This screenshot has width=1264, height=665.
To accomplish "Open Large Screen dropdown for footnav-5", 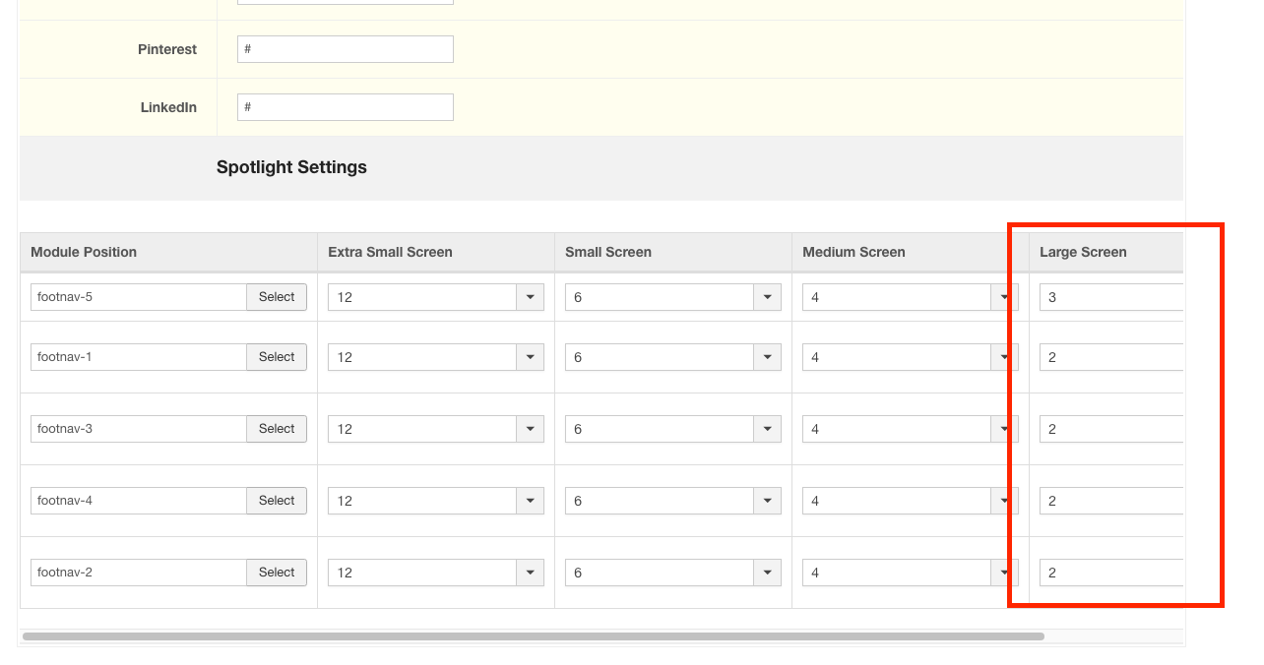I will tap(1110, 297).
